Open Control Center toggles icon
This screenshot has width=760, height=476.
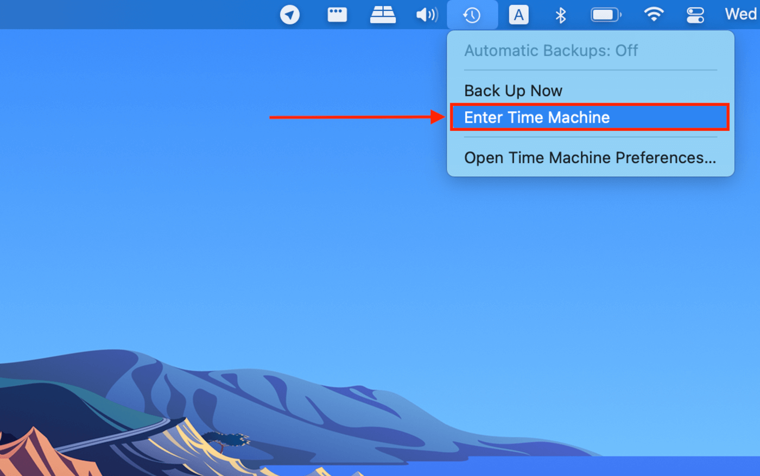pos(695,15)
